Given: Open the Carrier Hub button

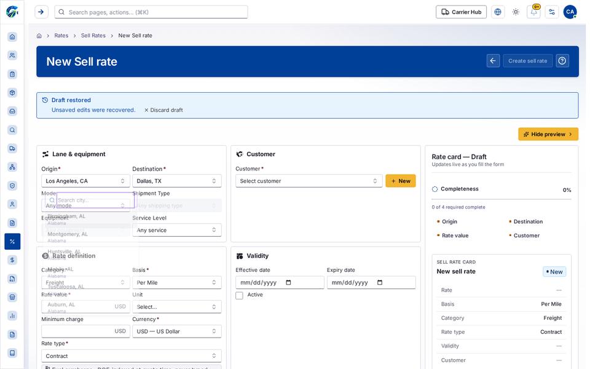Looking at the screenshot, I should [x=461, y=12].
